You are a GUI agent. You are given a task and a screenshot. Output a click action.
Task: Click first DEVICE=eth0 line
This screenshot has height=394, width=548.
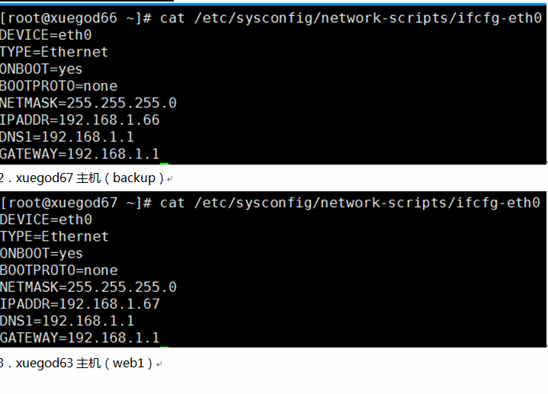(46, 35)
